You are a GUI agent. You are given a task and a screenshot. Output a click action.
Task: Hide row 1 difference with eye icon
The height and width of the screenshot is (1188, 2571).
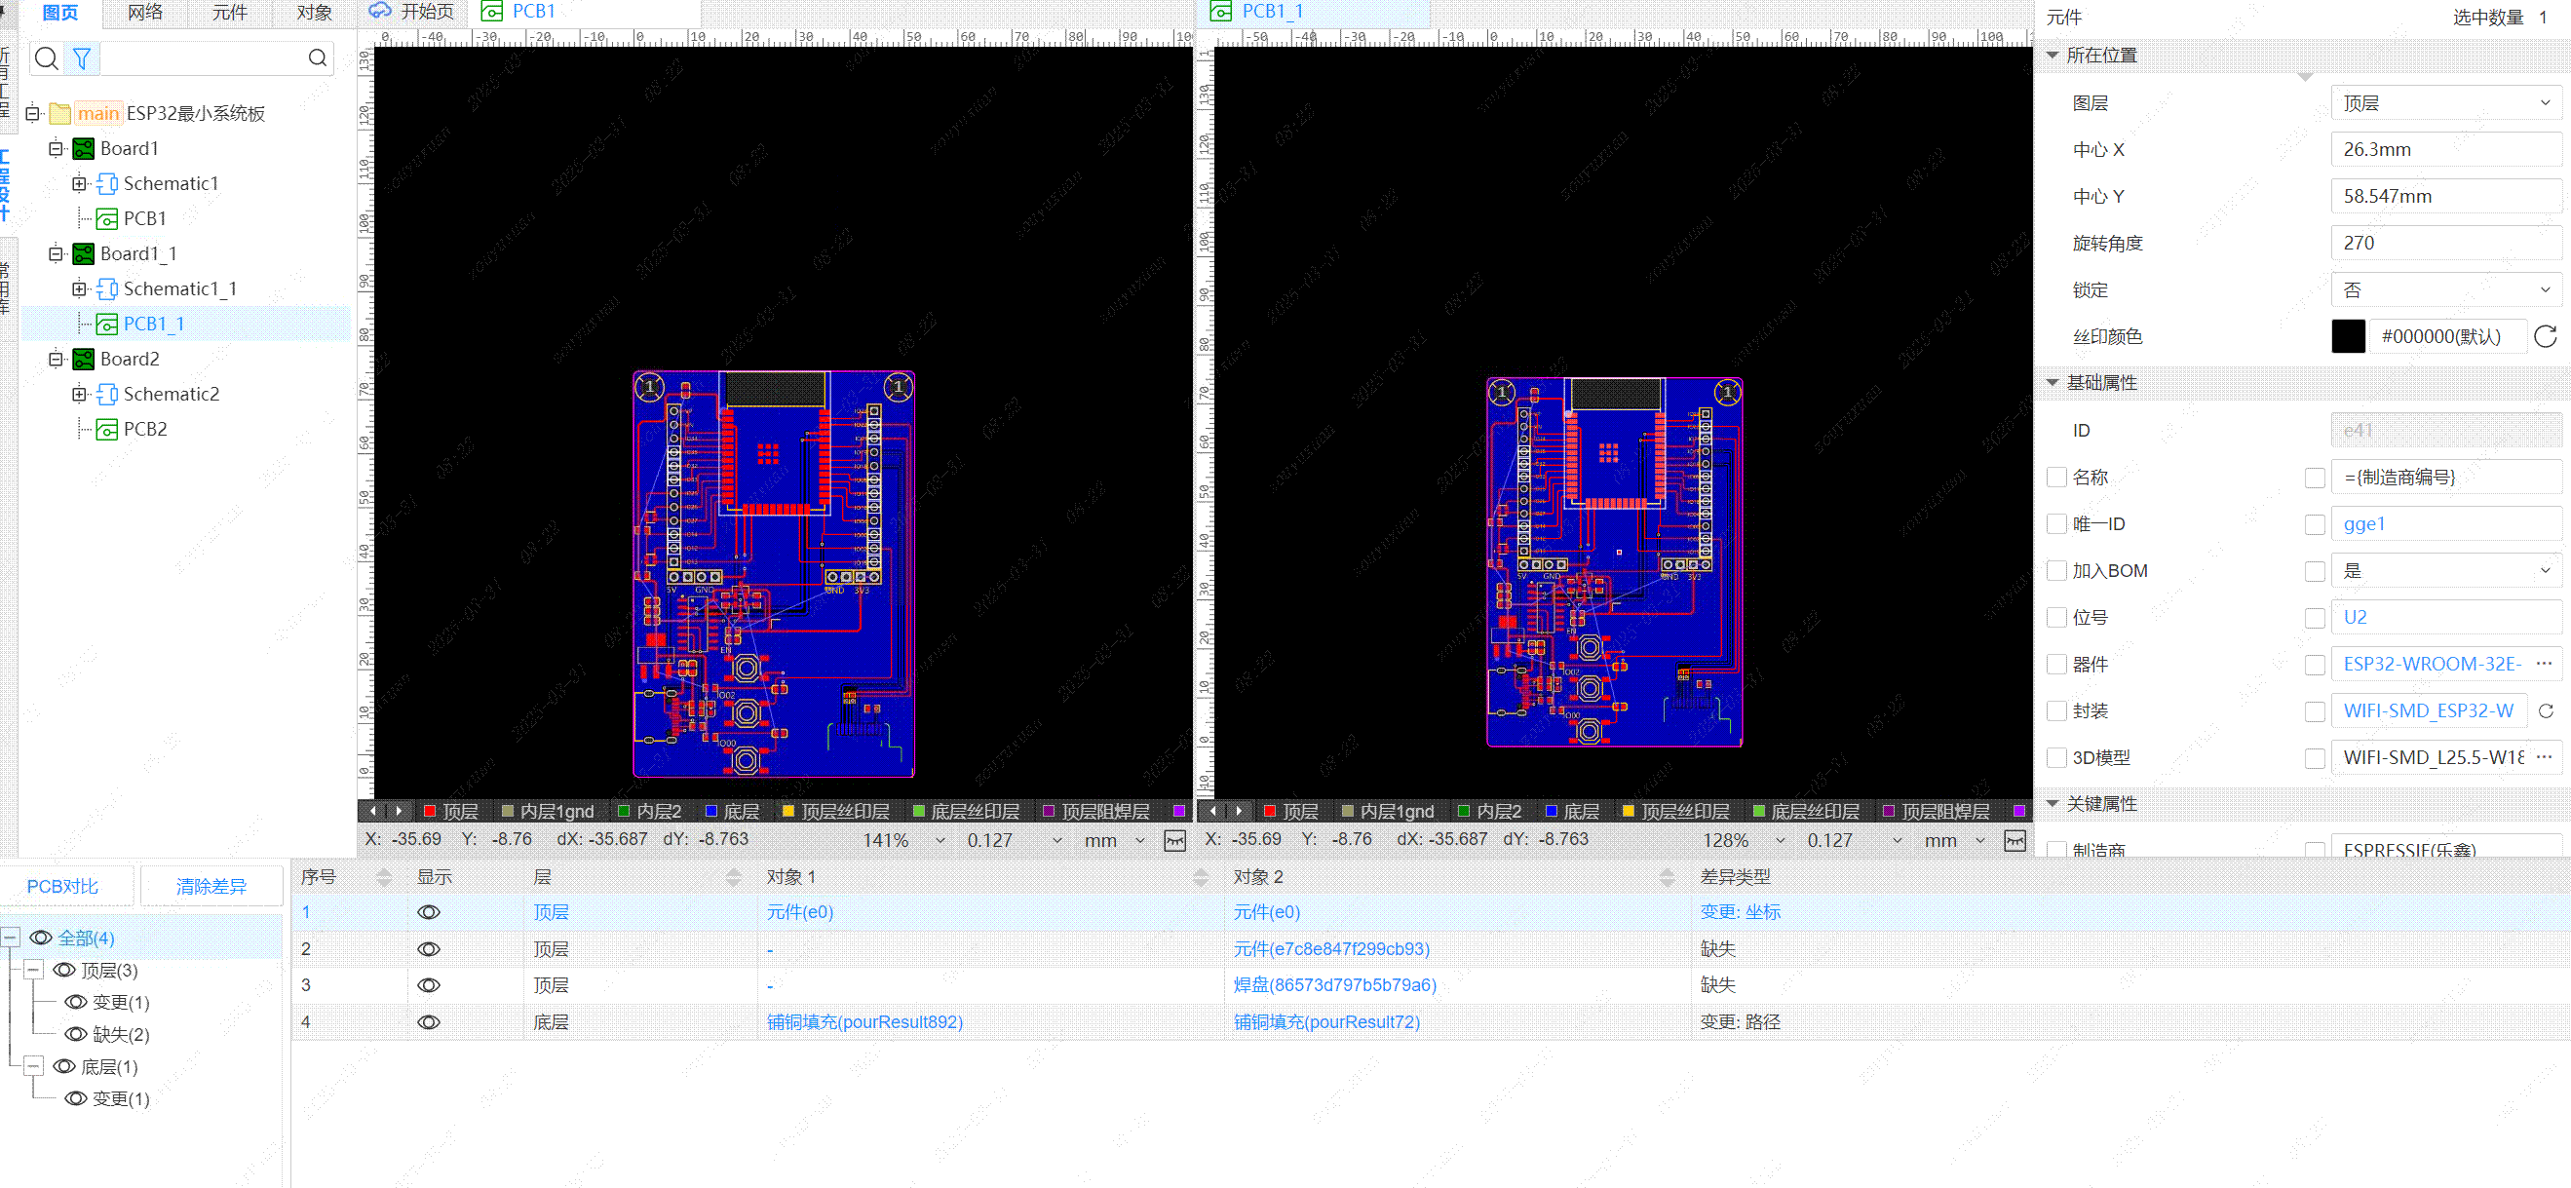click(x=428, y=911)
